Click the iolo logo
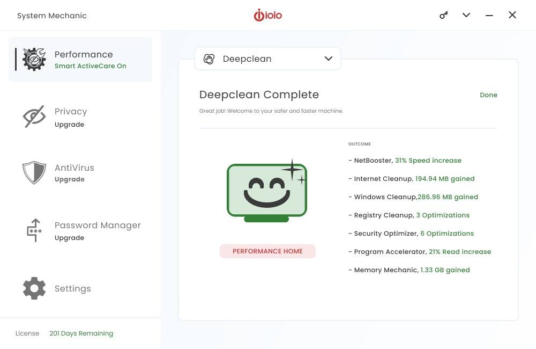The height and width of the screenshot is (349, 536). [267, 15]
